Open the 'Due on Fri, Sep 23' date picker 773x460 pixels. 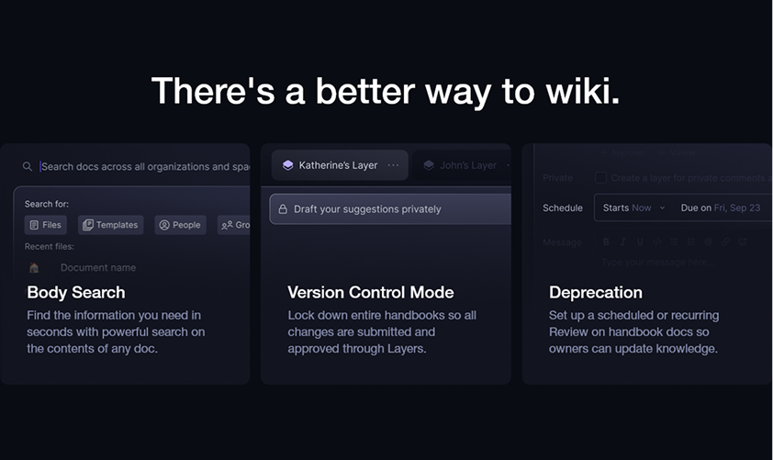(721, 208)
